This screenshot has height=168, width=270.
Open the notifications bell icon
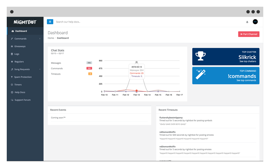[x=247, y=22]
